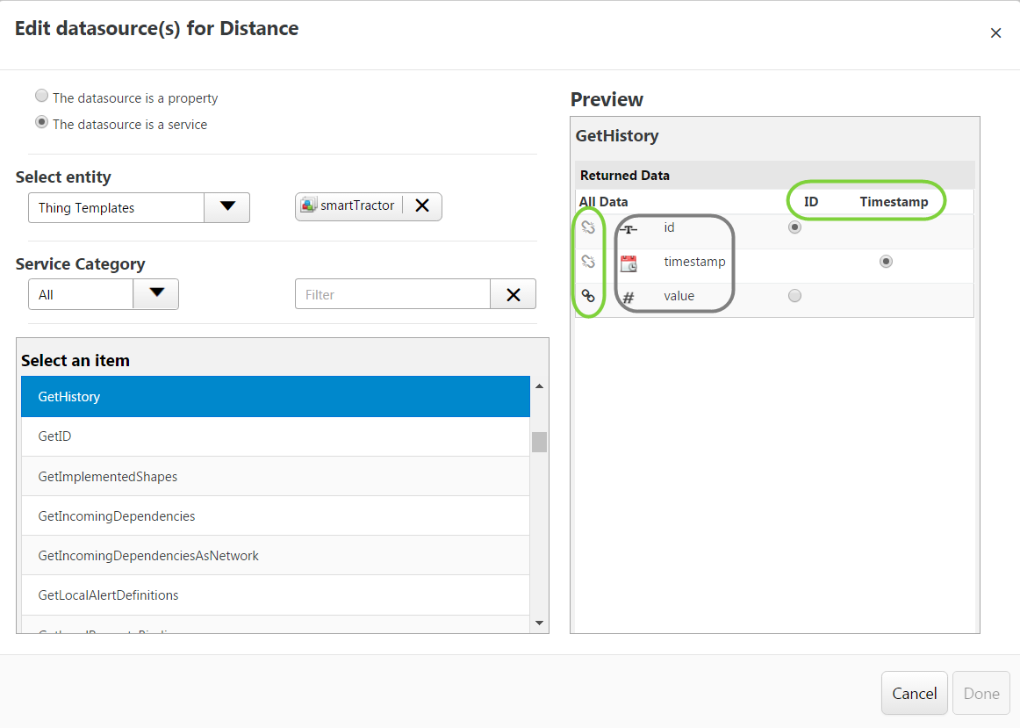This screenshot has width=1020, height=728.
Task: Click the smartTractor entity icon
Action: click(308, 205)
